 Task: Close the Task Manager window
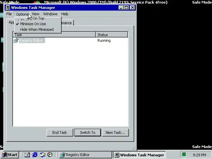[132, 8]
